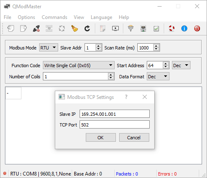
Task: Increase the Scan Rate value
Action: click(156, 46)
